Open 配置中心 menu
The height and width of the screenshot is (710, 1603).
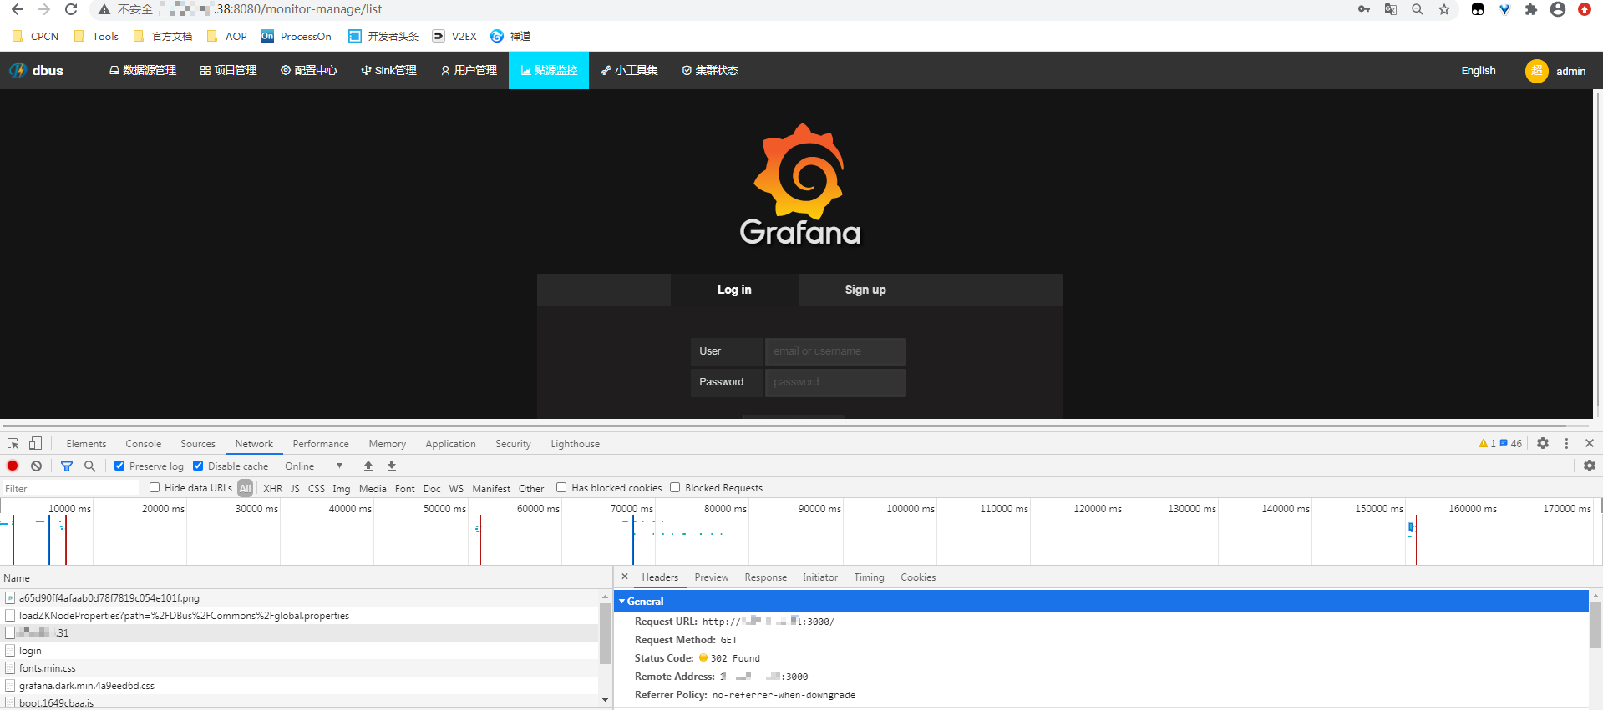309,70
